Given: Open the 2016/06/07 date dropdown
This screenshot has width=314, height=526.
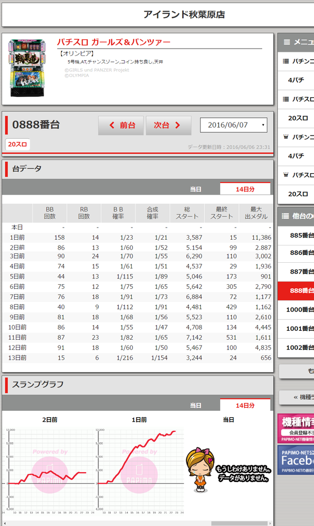Looking at the screenshot, I should coord(233,125).
